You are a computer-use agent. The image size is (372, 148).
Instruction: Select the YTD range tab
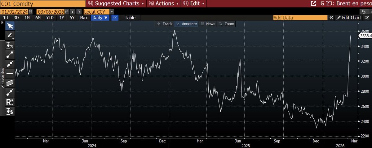coord(50,18)
